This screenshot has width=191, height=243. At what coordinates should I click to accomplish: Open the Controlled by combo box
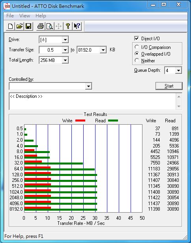click(x=51, y=86)
